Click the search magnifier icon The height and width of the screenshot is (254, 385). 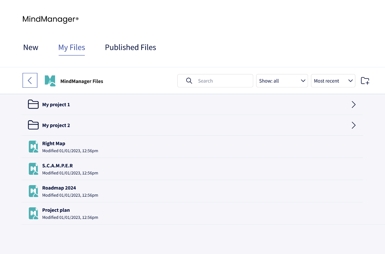tap(189, 81)
